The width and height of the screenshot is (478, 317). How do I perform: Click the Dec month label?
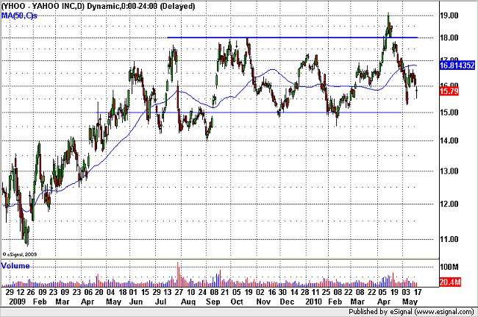(287, 302)
